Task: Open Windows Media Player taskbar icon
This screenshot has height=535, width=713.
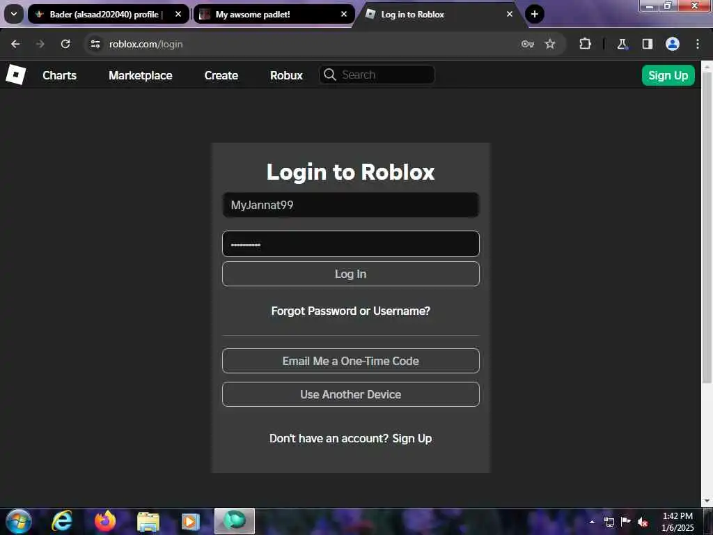Action: [191, 521]
